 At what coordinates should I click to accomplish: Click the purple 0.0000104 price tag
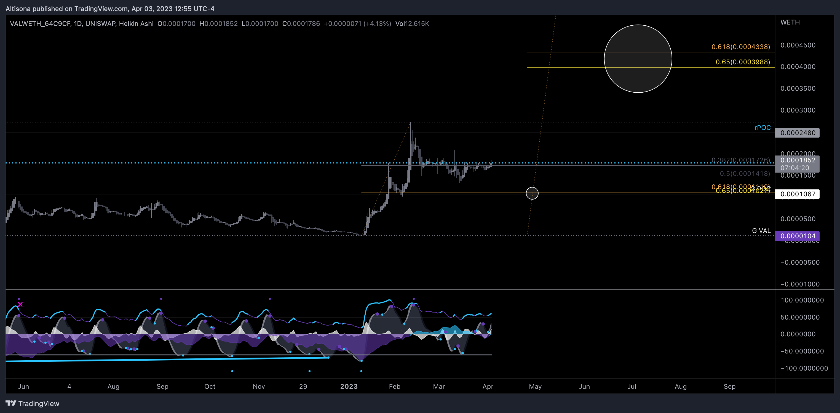click(x=797, y=236)
